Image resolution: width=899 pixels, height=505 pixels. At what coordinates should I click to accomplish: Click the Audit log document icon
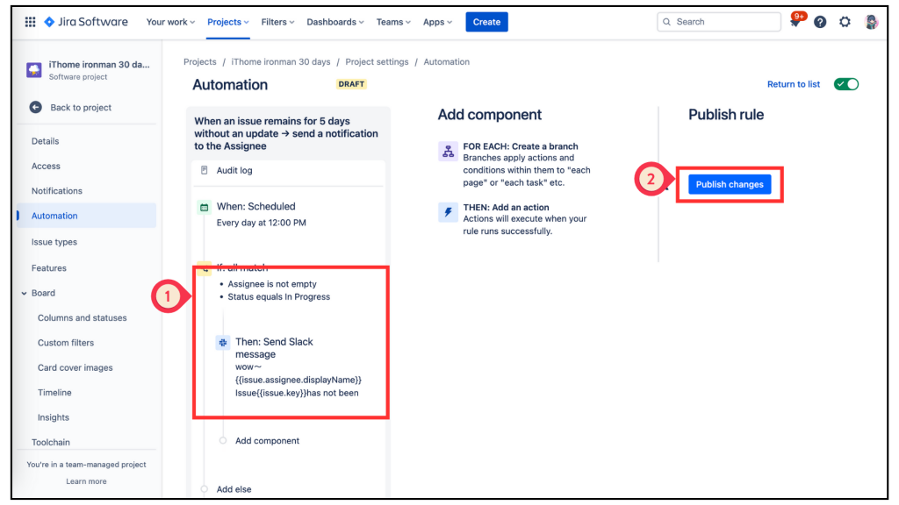coord(204,170)
